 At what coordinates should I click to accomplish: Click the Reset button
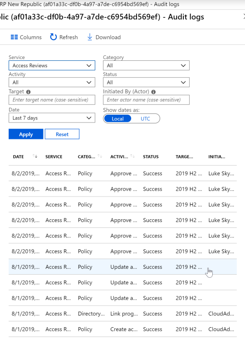click(x=62, y=134)
